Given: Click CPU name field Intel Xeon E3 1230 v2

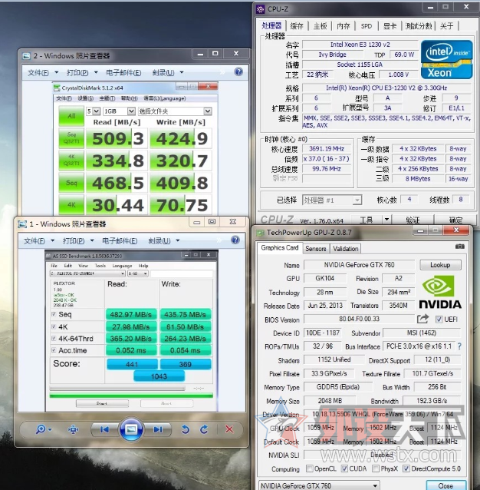Looking at the screenshot, I should (x=360, y=45).
